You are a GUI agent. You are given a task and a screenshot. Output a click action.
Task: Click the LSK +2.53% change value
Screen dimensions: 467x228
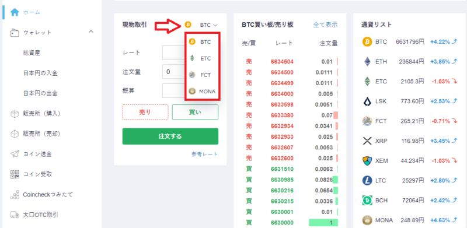pyautogui.click(x=440, y=101)
